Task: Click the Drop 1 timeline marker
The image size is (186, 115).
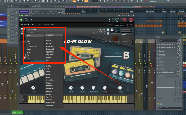Action: tap(83, 12)
